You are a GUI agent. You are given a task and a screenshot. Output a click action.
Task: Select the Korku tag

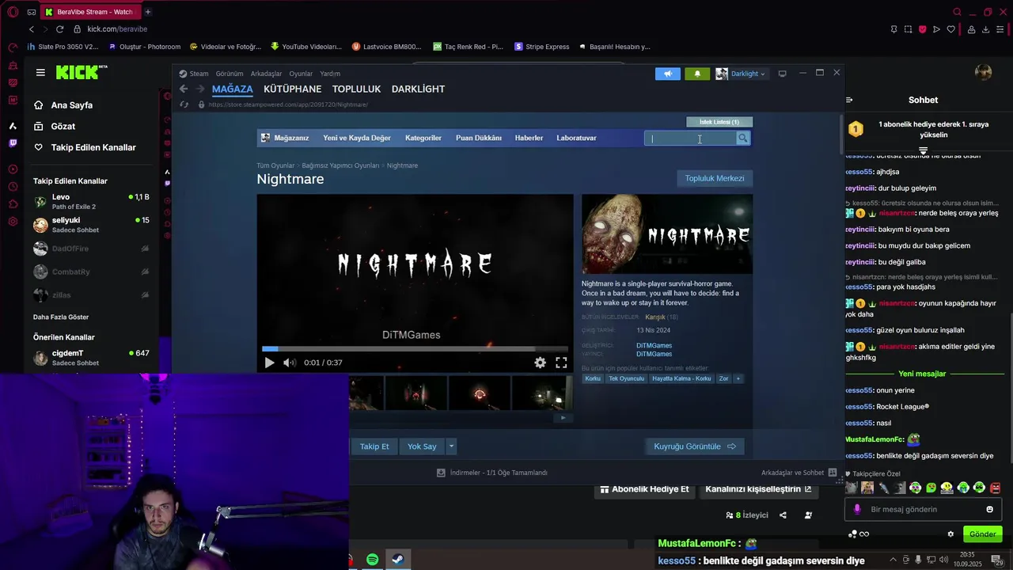593,378
